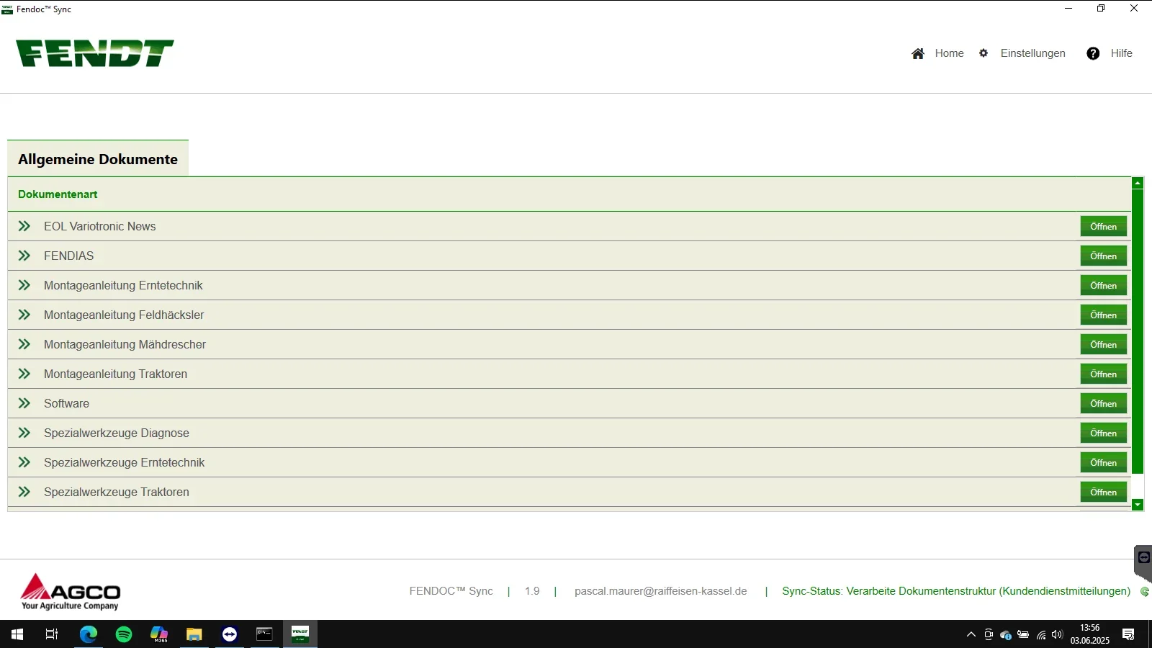This screenshot has width=1152, height=648.
Task: Select the Spezialwerkzeuge Diagnose text
Action: pos(117,433)
